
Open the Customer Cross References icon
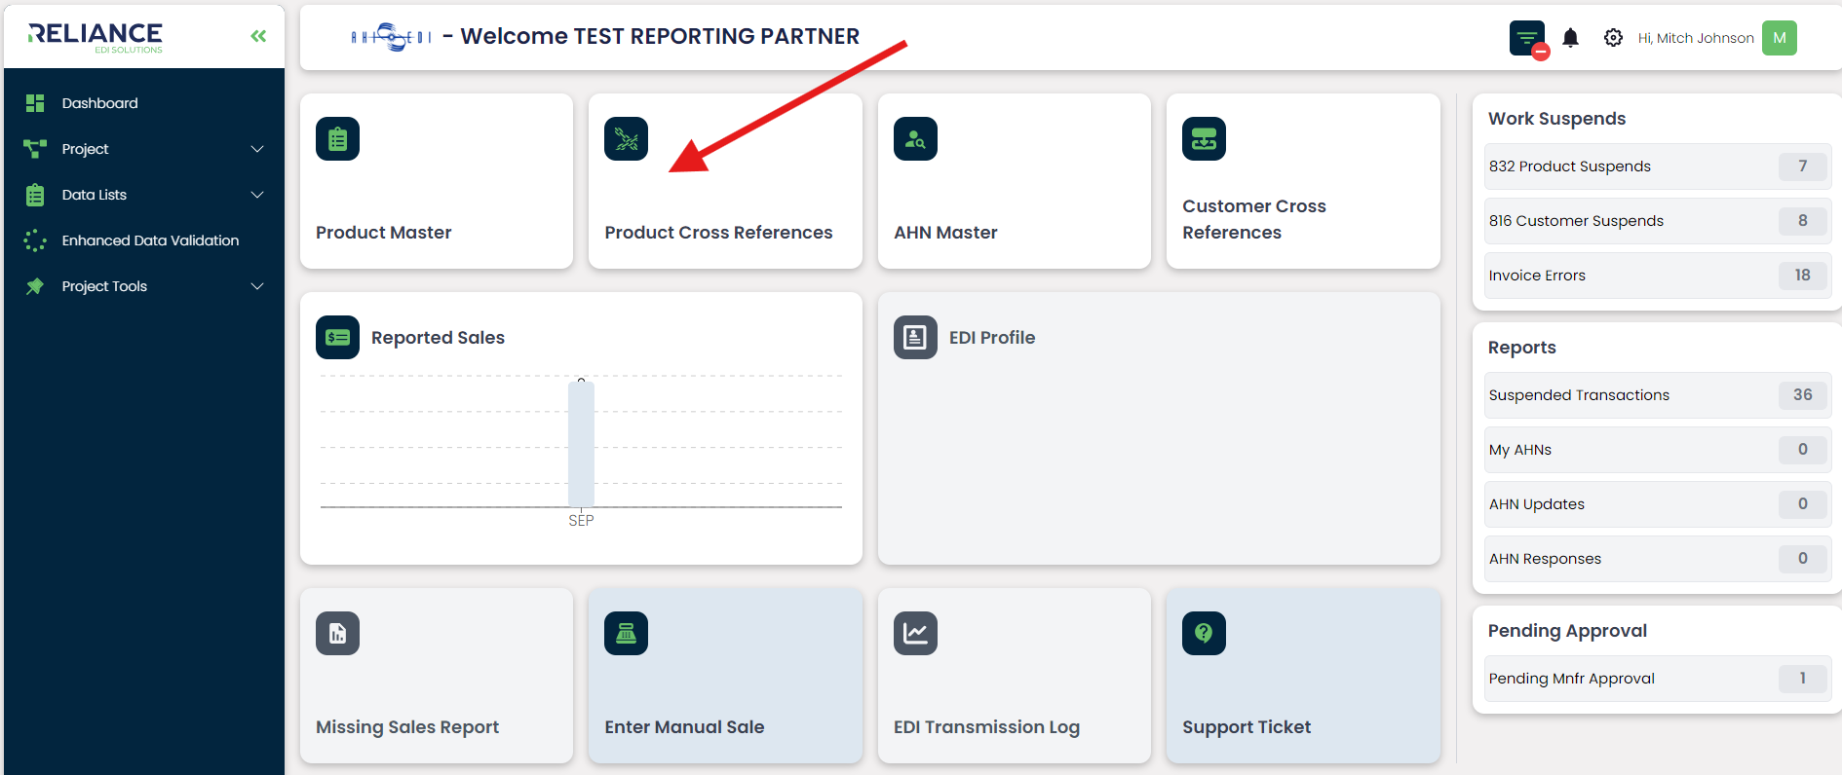1204,139
